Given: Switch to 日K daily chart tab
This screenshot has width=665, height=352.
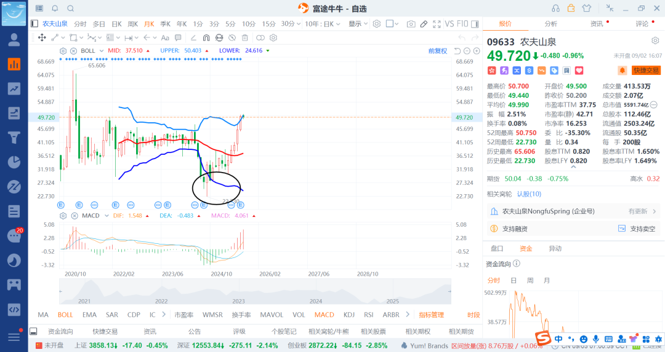Looking at the screenshot, I should [x=116, y=24].
